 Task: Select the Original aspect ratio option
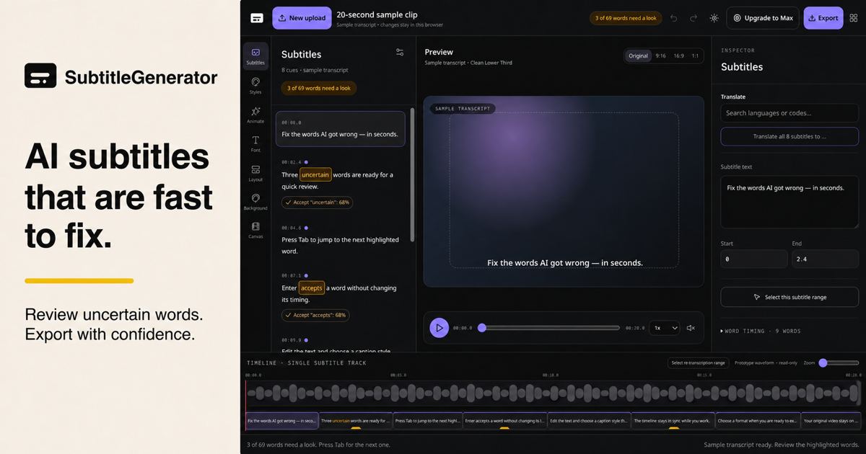[x=638, y=55]
